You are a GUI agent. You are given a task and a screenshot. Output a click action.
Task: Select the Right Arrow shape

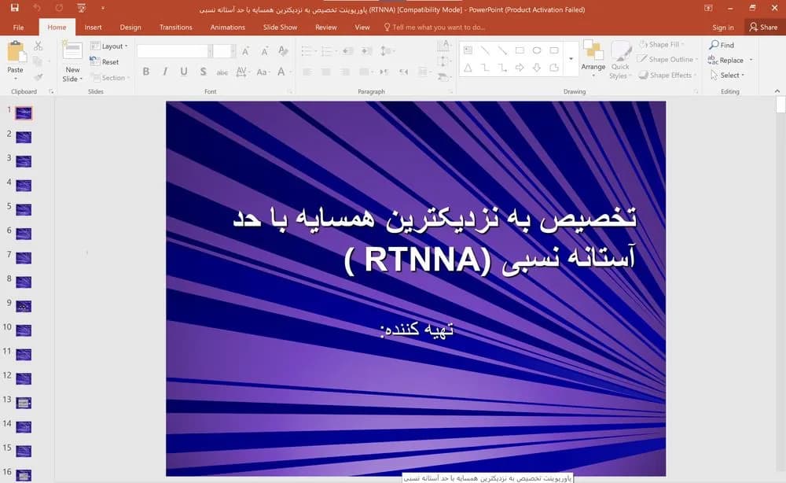coord(520,67)
